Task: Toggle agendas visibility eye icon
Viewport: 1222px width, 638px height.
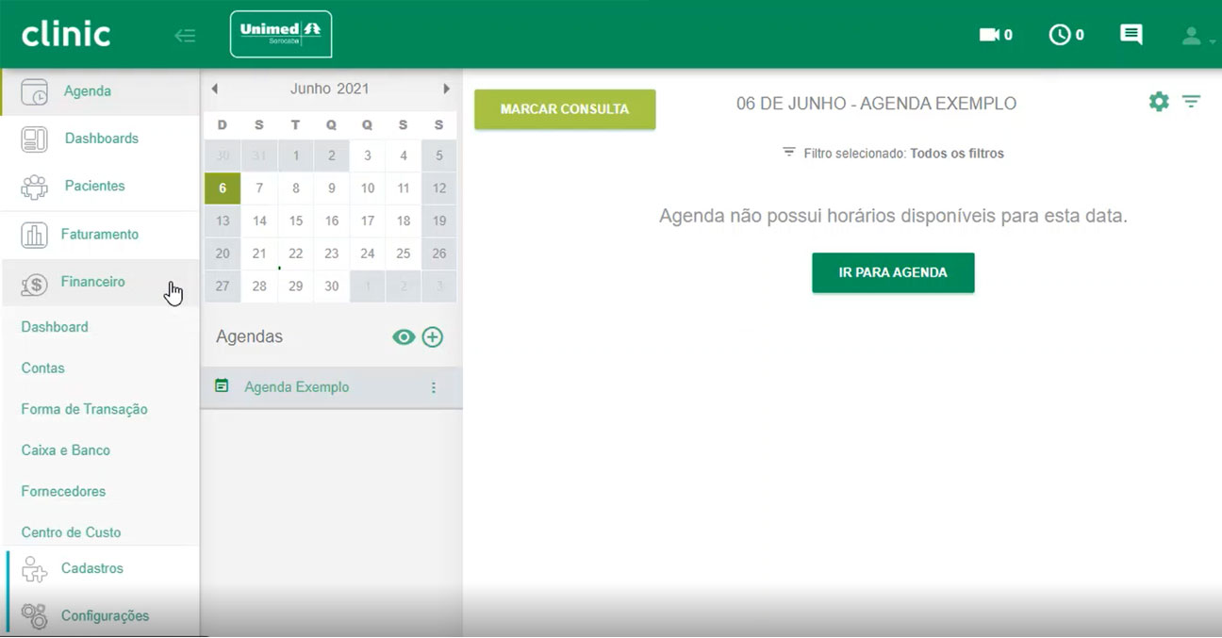Action: click(x=404, y=337)
